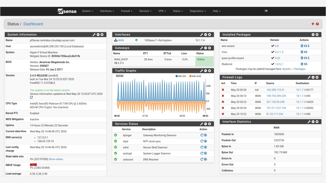Toggle the wan (out) orange legend marker
This screenshot has width=326, height=183.
click(x=191, y=76)
